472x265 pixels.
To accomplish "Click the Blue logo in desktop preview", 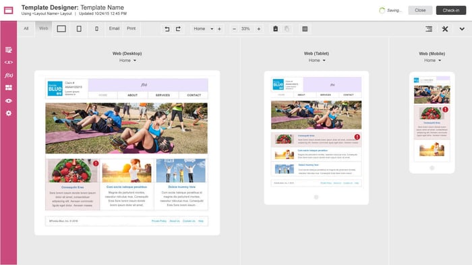I will coord(55,88).
